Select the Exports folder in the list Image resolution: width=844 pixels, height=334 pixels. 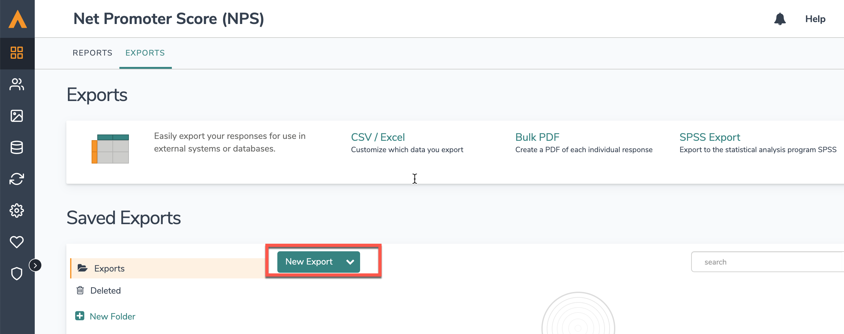click(168, 268)
